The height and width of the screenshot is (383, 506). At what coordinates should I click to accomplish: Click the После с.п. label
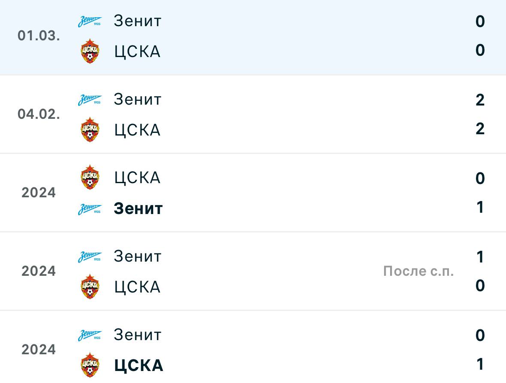418,271
